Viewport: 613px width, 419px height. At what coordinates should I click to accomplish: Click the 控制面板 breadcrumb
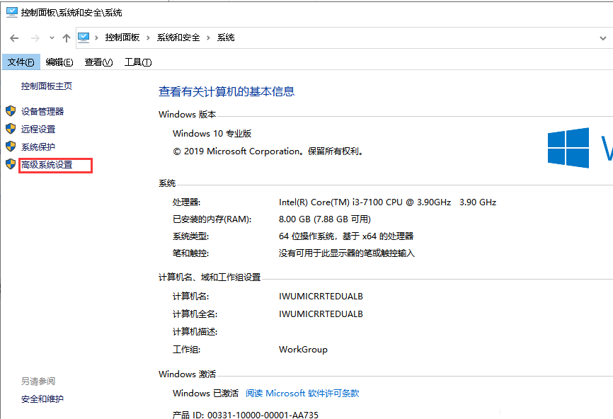(x=122, y=38)
